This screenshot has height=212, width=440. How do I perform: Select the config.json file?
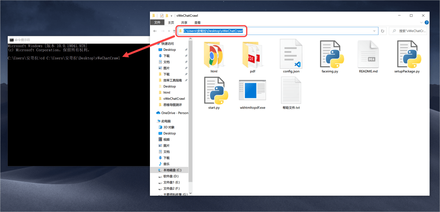click(x=291, y=56)
